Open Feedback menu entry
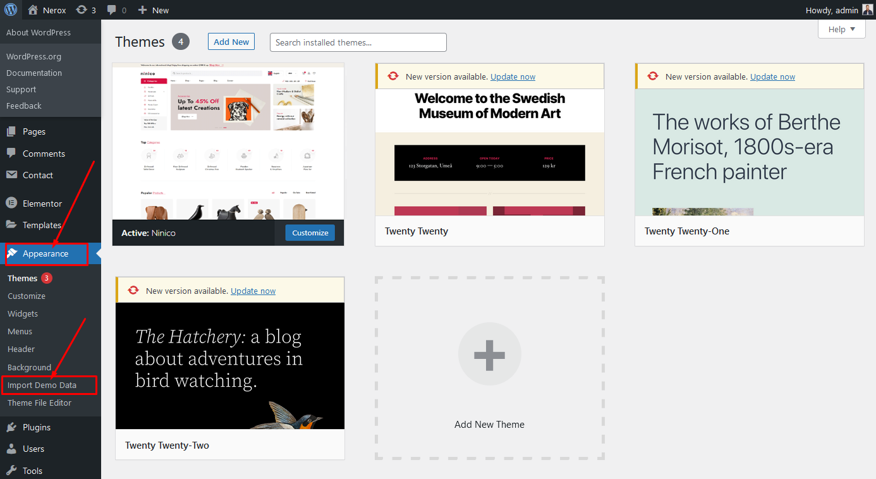 [24, 106]
